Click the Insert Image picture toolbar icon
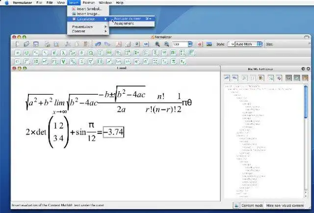This screenshot has width=314, height=213. pyautogui.click(x=209, y=44)
